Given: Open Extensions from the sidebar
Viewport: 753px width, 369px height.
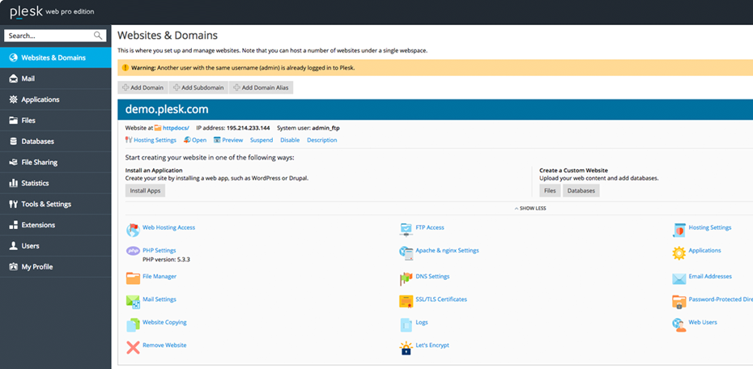Looking at the screenshot, I should [x=38, y=225].
